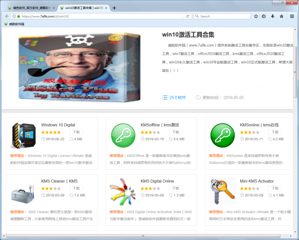Click the vertical scrollbar thumb
Image resolution: width=299 pixels, height=240 pixels.
295,72
